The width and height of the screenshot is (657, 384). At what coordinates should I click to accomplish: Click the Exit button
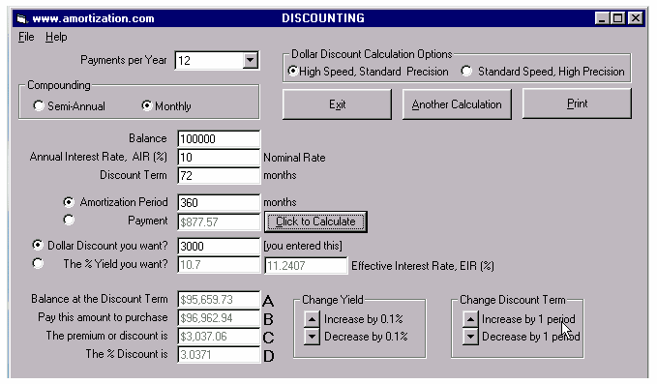[338, 104]
